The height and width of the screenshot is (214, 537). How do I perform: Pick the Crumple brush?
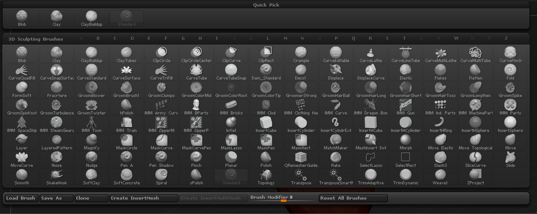click(x=301, y=55)
